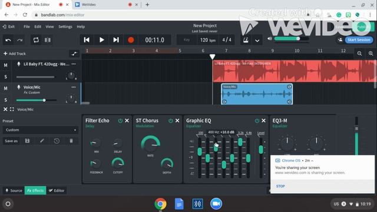Toggle the metronome
377x212 pixels.
pyautogui.click(x=246, y=40)
